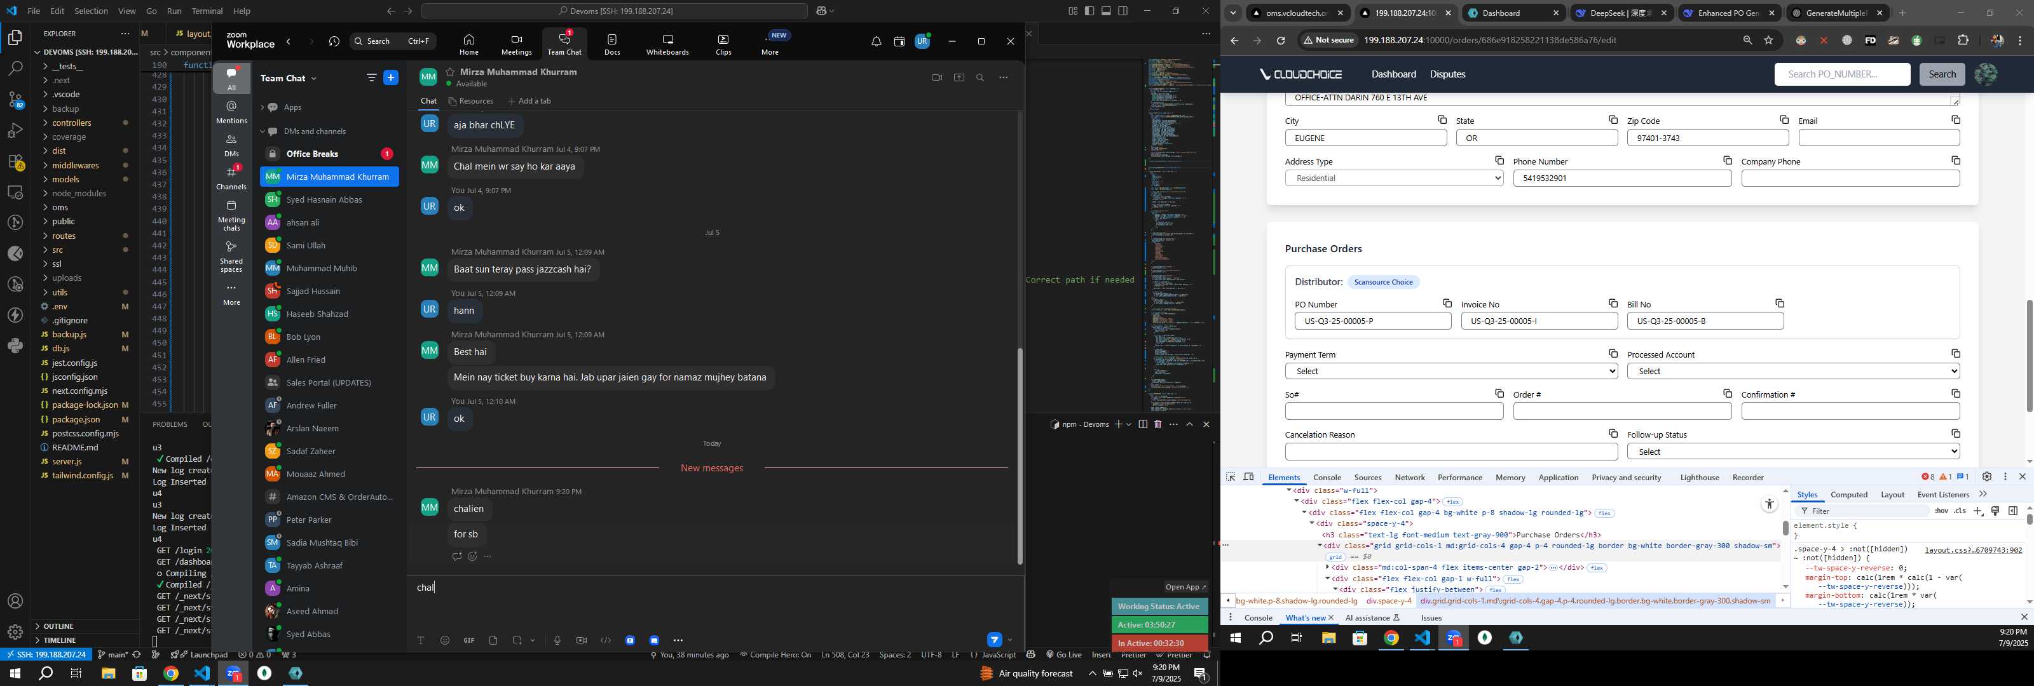This screenshot has height=686, width=2034.
Task: Open the chat list filter icon
Action: (371, 77)
